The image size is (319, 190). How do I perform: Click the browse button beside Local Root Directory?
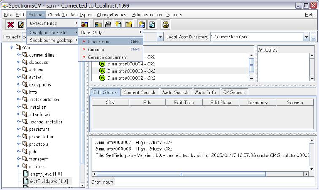[x=313, y=37]
